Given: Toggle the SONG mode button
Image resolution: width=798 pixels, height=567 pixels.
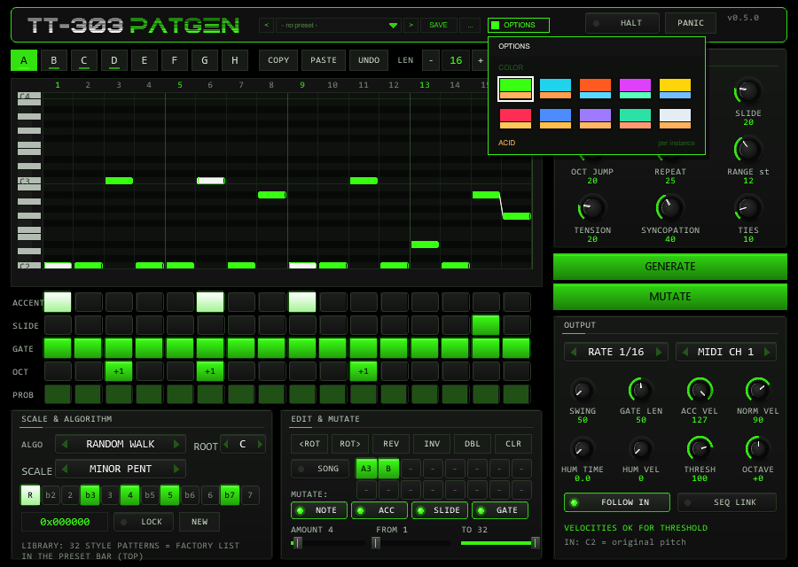Looking at the screenshot, I should (x=320, y=469).
